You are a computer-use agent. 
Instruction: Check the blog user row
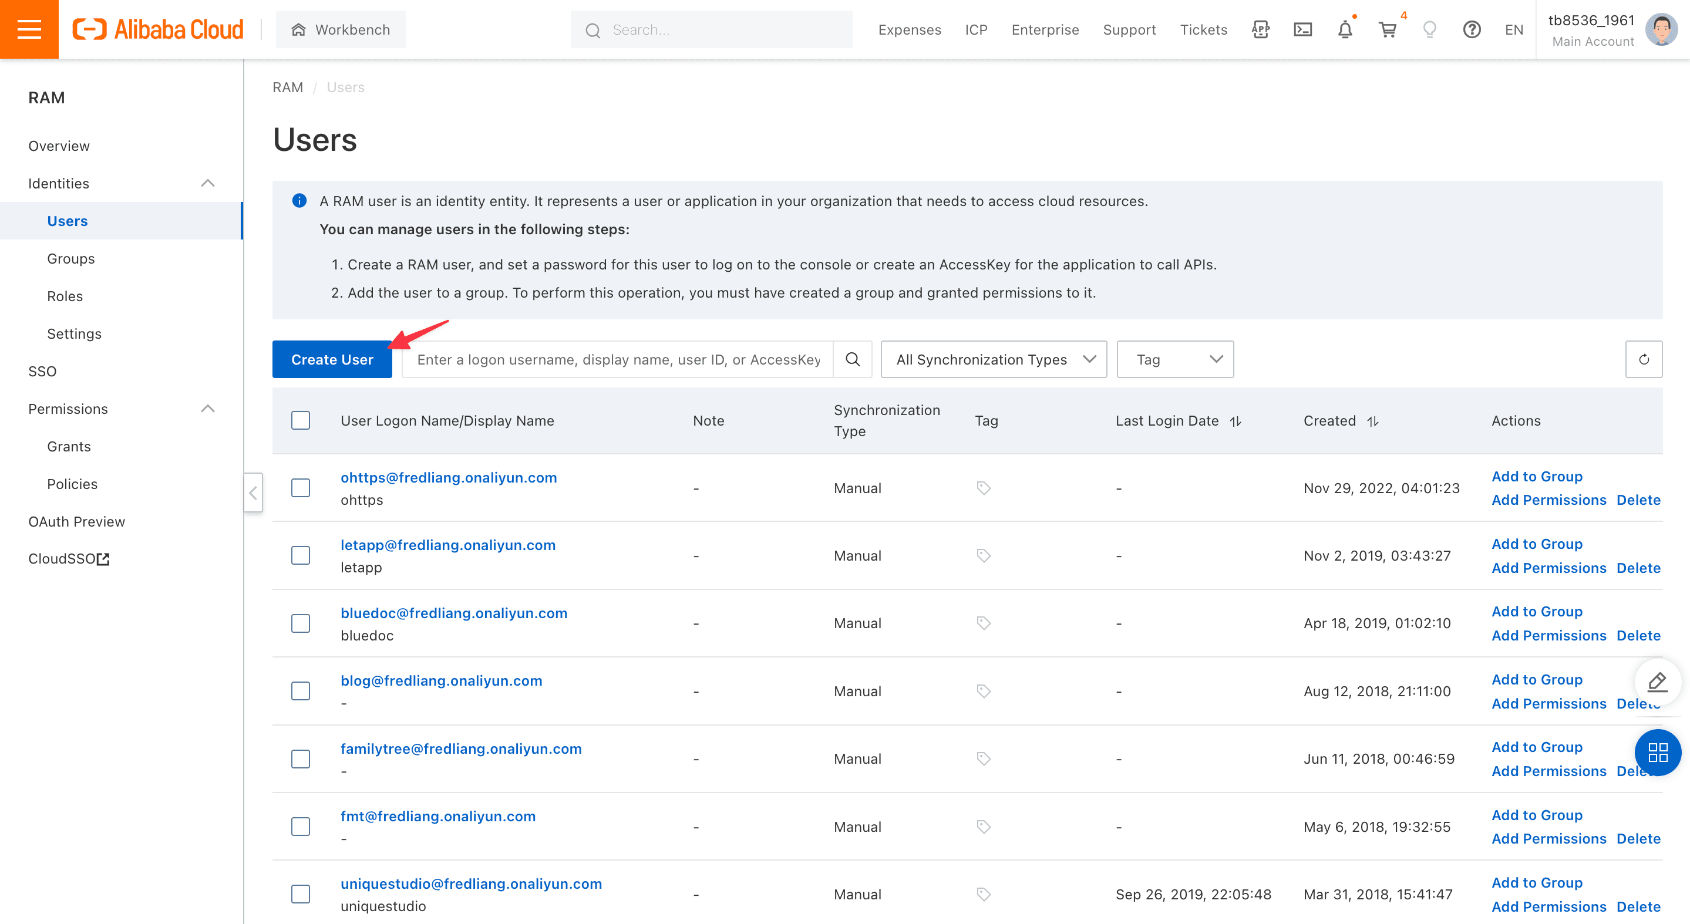301,691
